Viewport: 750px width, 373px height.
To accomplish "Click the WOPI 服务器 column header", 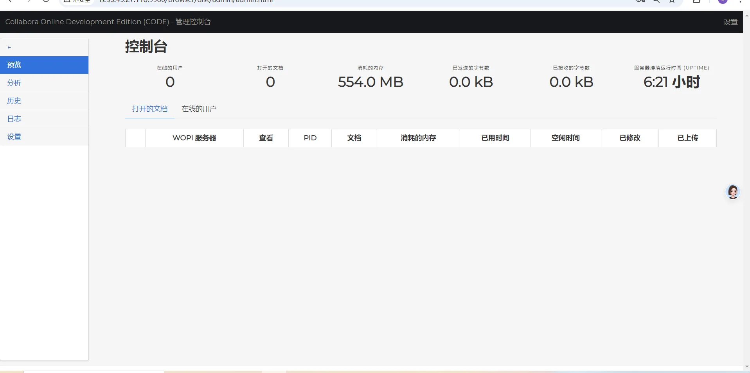I will click(194, 138).
